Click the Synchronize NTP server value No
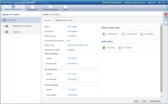This screenshot has width=168, height=104. click(x=68, y=41)
